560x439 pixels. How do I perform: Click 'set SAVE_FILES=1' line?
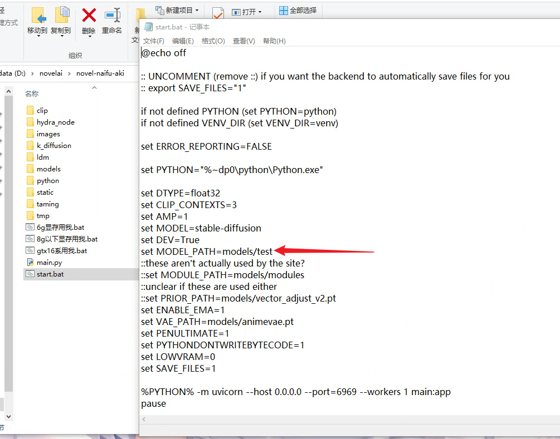[x=178, y=368]
